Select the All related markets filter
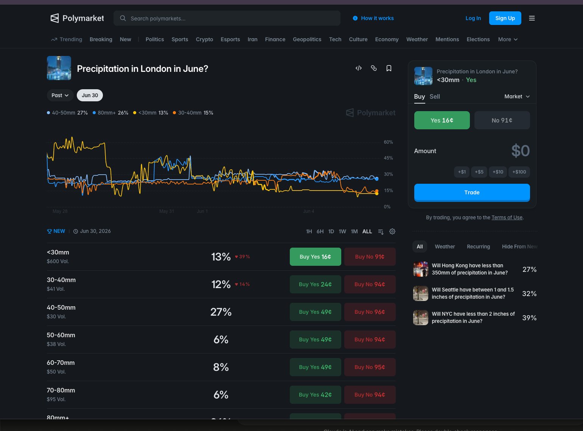This screenshot has width=583, height=431. point(420,247)
